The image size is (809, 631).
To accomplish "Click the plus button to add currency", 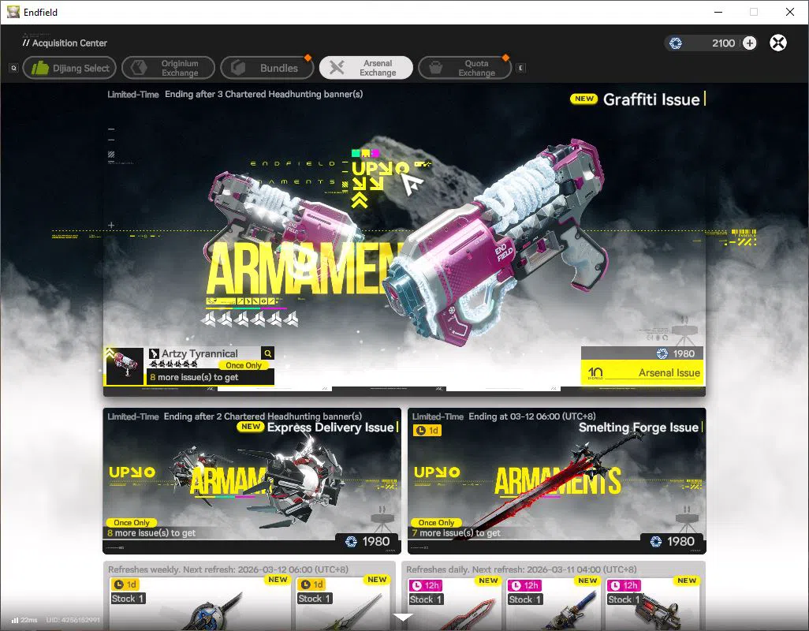I will (x=750, y=43).
